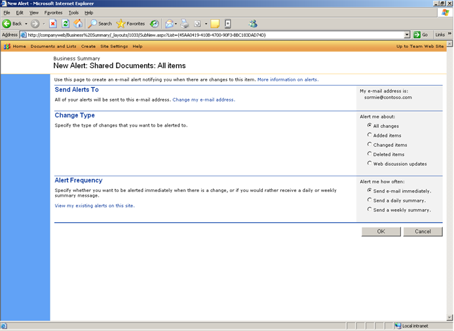The height and width of the screenshot is (331, 454).
Task: Click Up to Team Web Site link
Action: (x=420, y=47)
